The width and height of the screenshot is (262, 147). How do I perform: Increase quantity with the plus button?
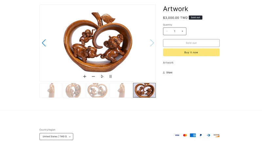click(x=182, y=31)
